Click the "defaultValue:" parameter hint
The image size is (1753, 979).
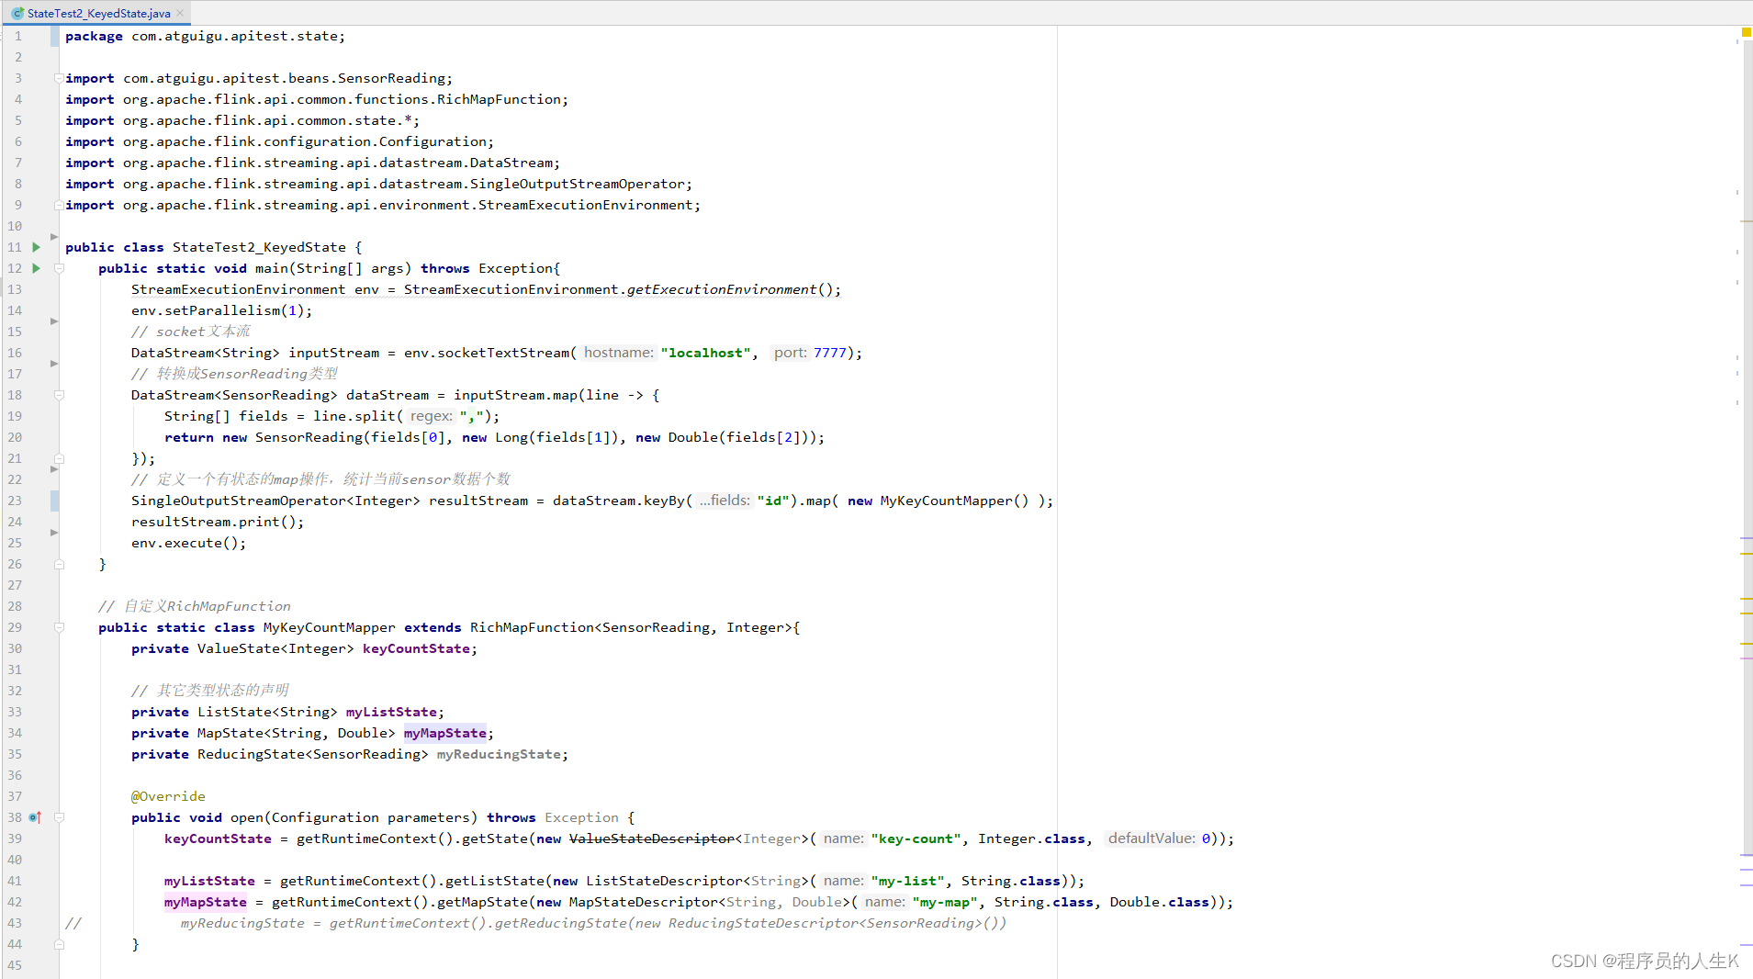[x=1151, y=838]
